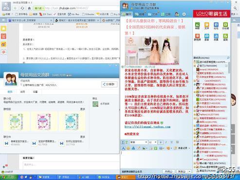Expand the 消息记录 dropdown arrow
Screen dimensions: 240x180
[x=189, y=148]
